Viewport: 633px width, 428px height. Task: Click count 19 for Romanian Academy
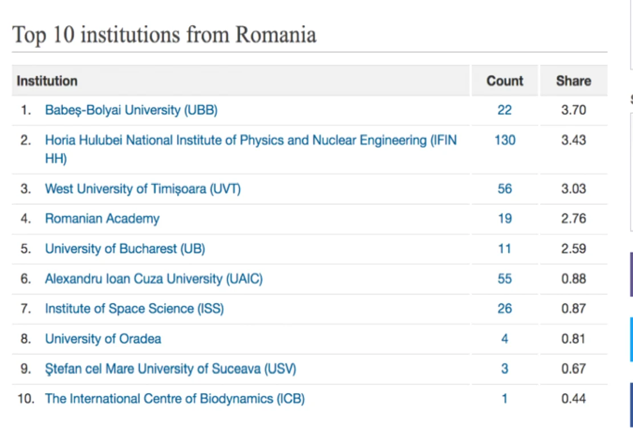click(505, 219)
